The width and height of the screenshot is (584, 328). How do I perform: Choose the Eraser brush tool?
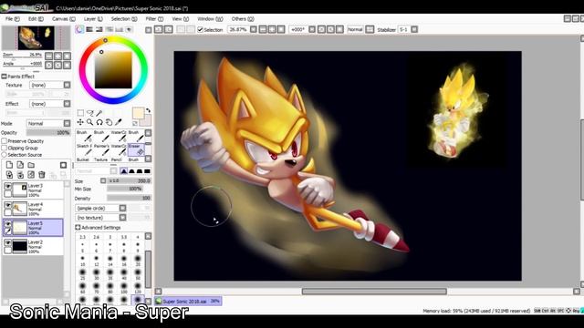click(x=136, y=149)
